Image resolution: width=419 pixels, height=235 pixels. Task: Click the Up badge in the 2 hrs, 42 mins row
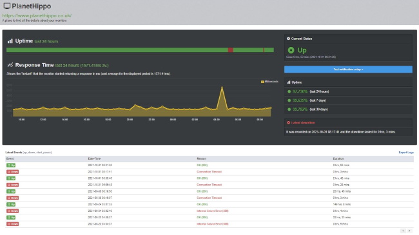11,178
